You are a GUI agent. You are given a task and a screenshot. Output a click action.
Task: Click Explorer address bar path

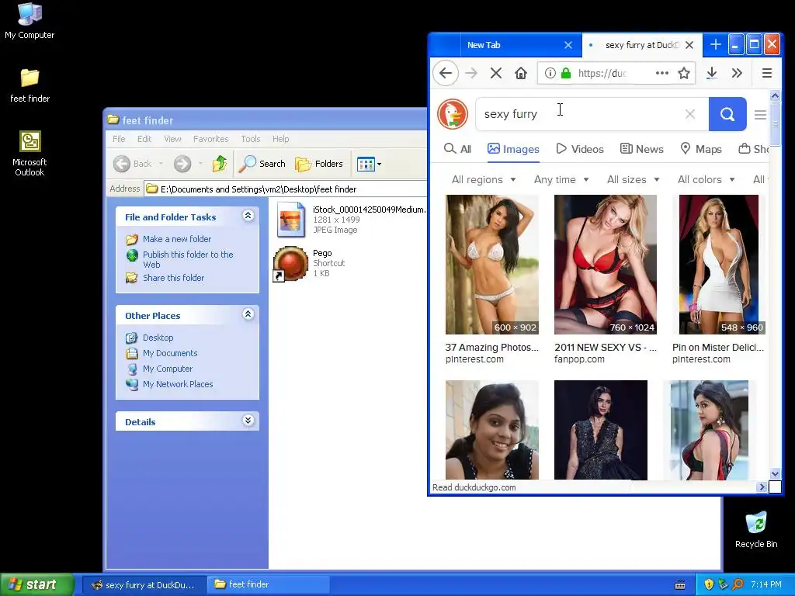259,189
